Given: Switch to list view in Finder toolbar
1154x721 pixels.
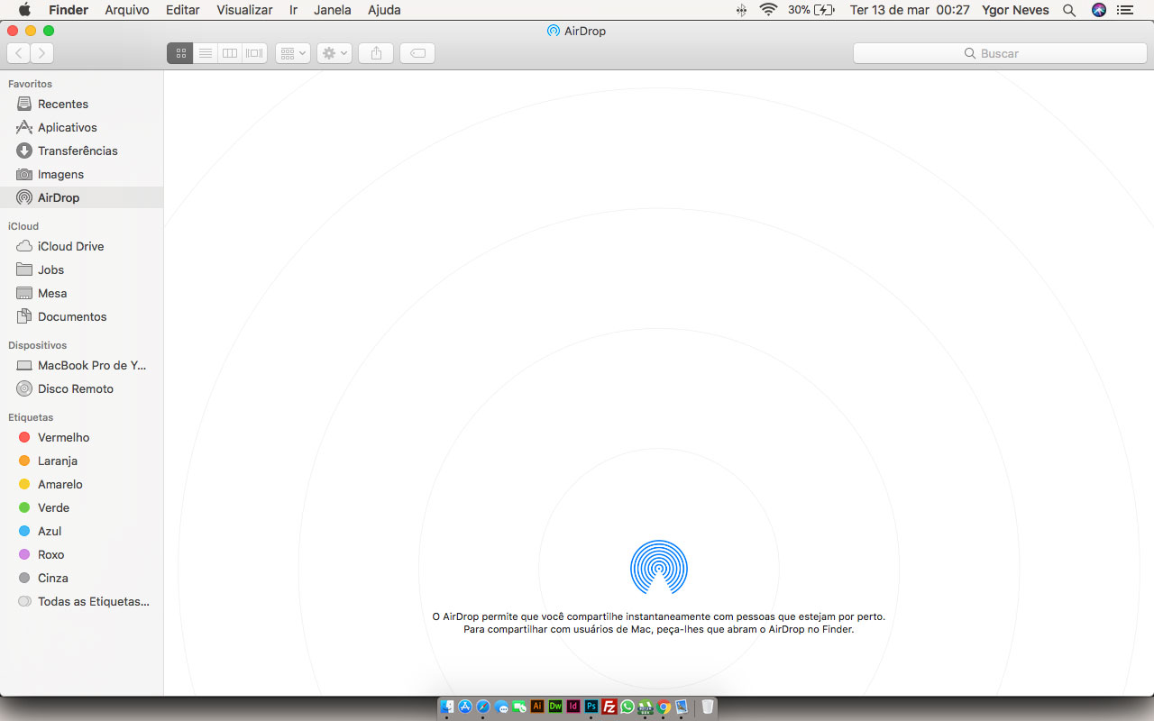Looking at the screenshot, I should coord(206,53).
